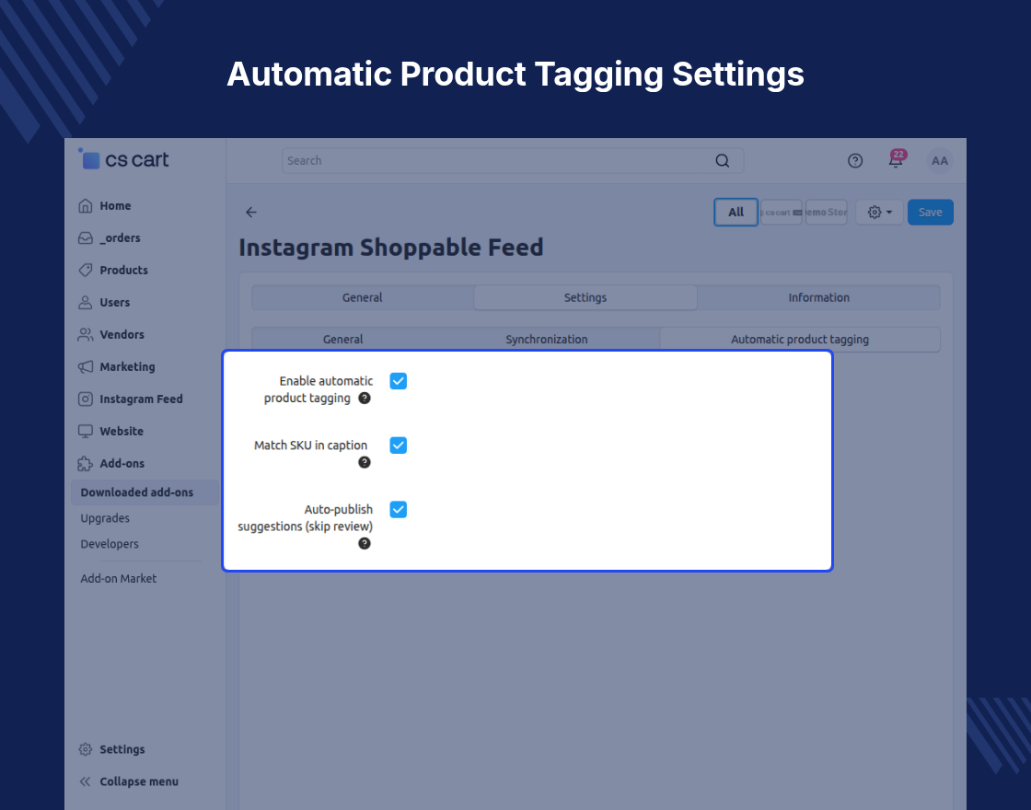Save the add-on settings
Viewport: 1031px width, 810px height.
pos(931,213)
